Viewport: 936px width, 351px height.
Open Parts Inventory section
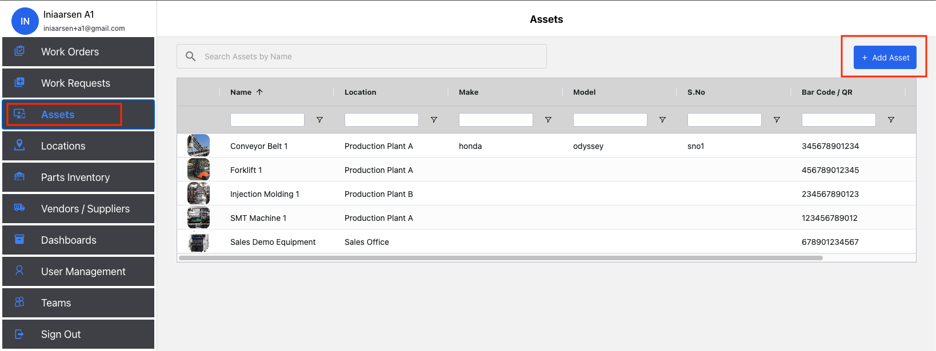(78, 177)
